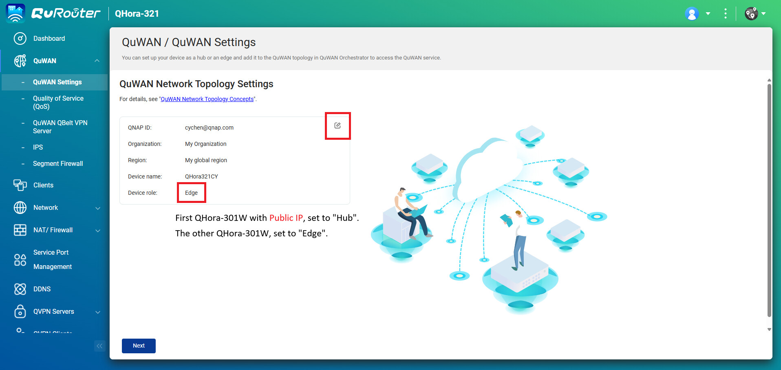Click the user account avatar icon
Image resolution: width=781 pixels, height=370 pixels.
point(692,13)
